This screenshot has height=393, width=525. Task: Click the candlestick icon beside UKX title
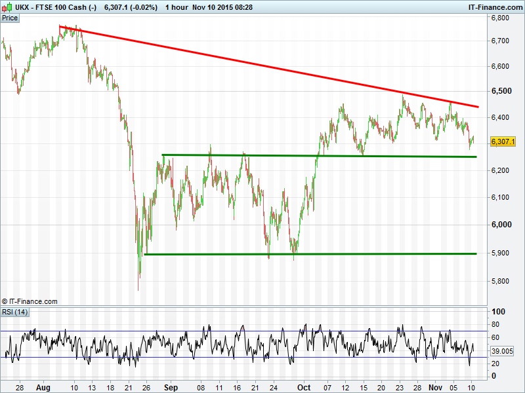click(x=6, y=7)
